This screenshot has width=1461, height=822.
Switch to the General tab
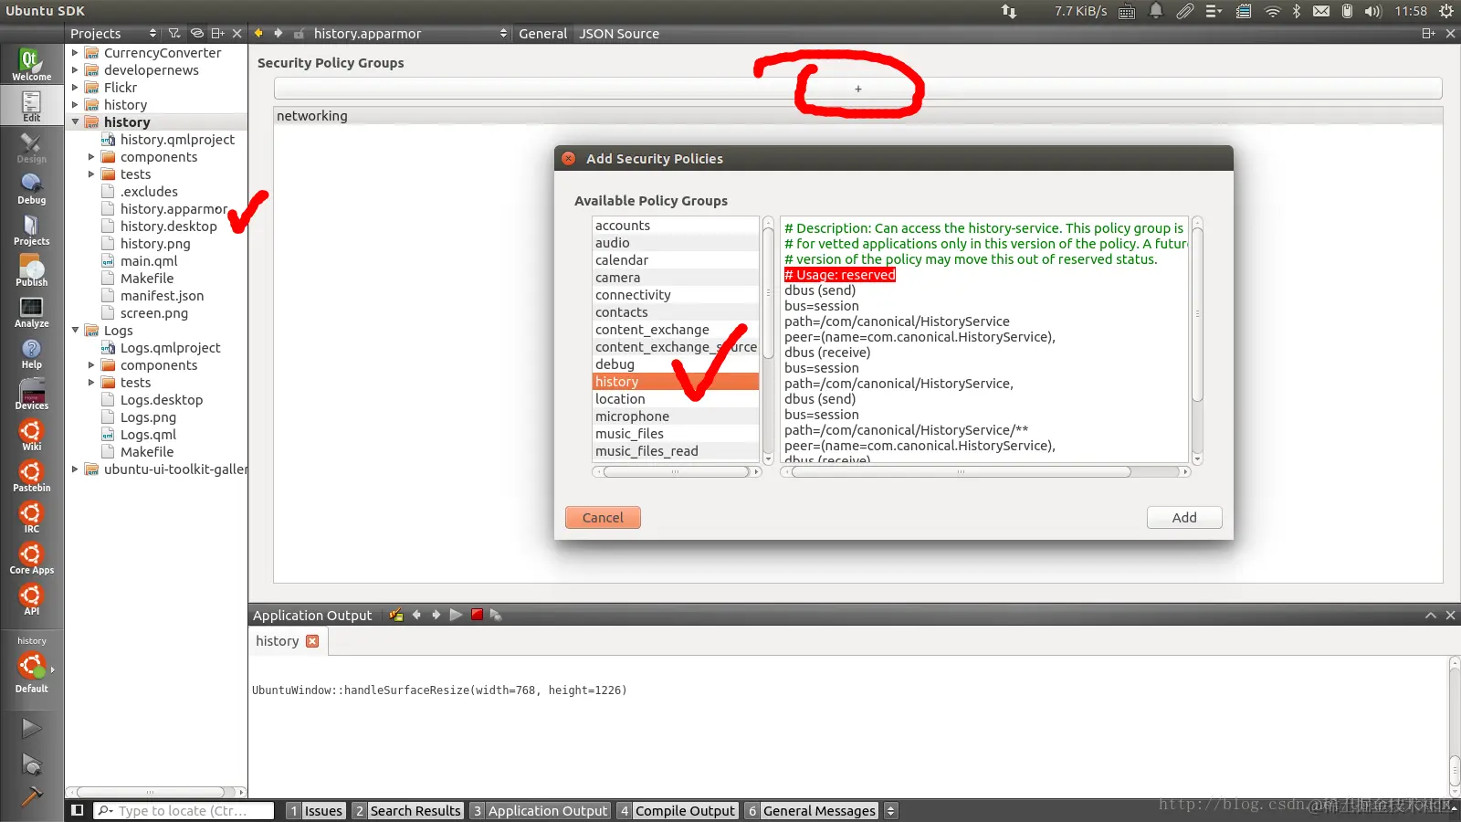pos(542,33)
